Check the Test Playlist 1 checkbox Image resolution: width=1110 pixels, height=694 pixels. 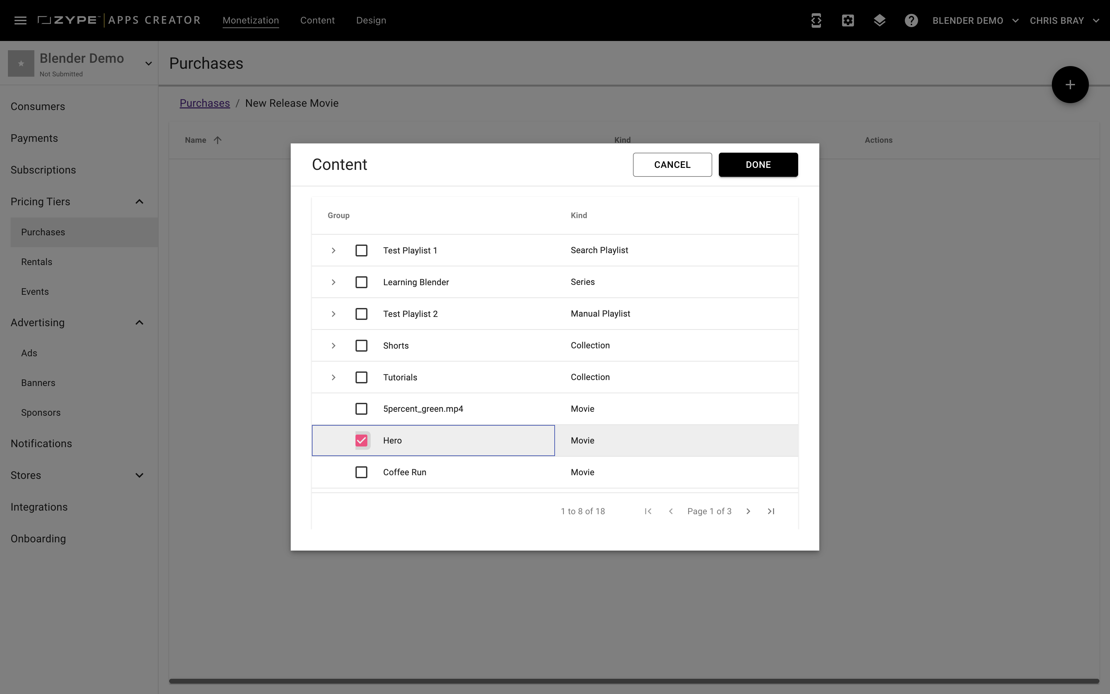pyautogui.click(x=361, y=250)
